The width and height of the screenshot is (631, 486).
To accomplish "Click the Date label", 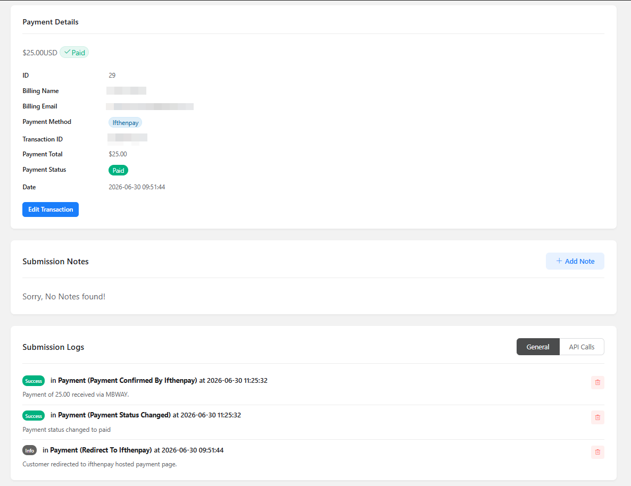I will click(29, 187).
